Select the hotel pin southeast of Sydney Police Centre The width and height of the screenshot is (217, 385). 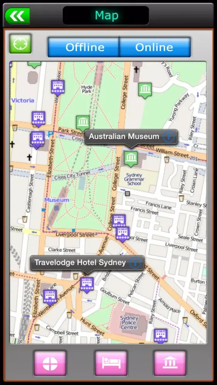(x=161, y=336)
